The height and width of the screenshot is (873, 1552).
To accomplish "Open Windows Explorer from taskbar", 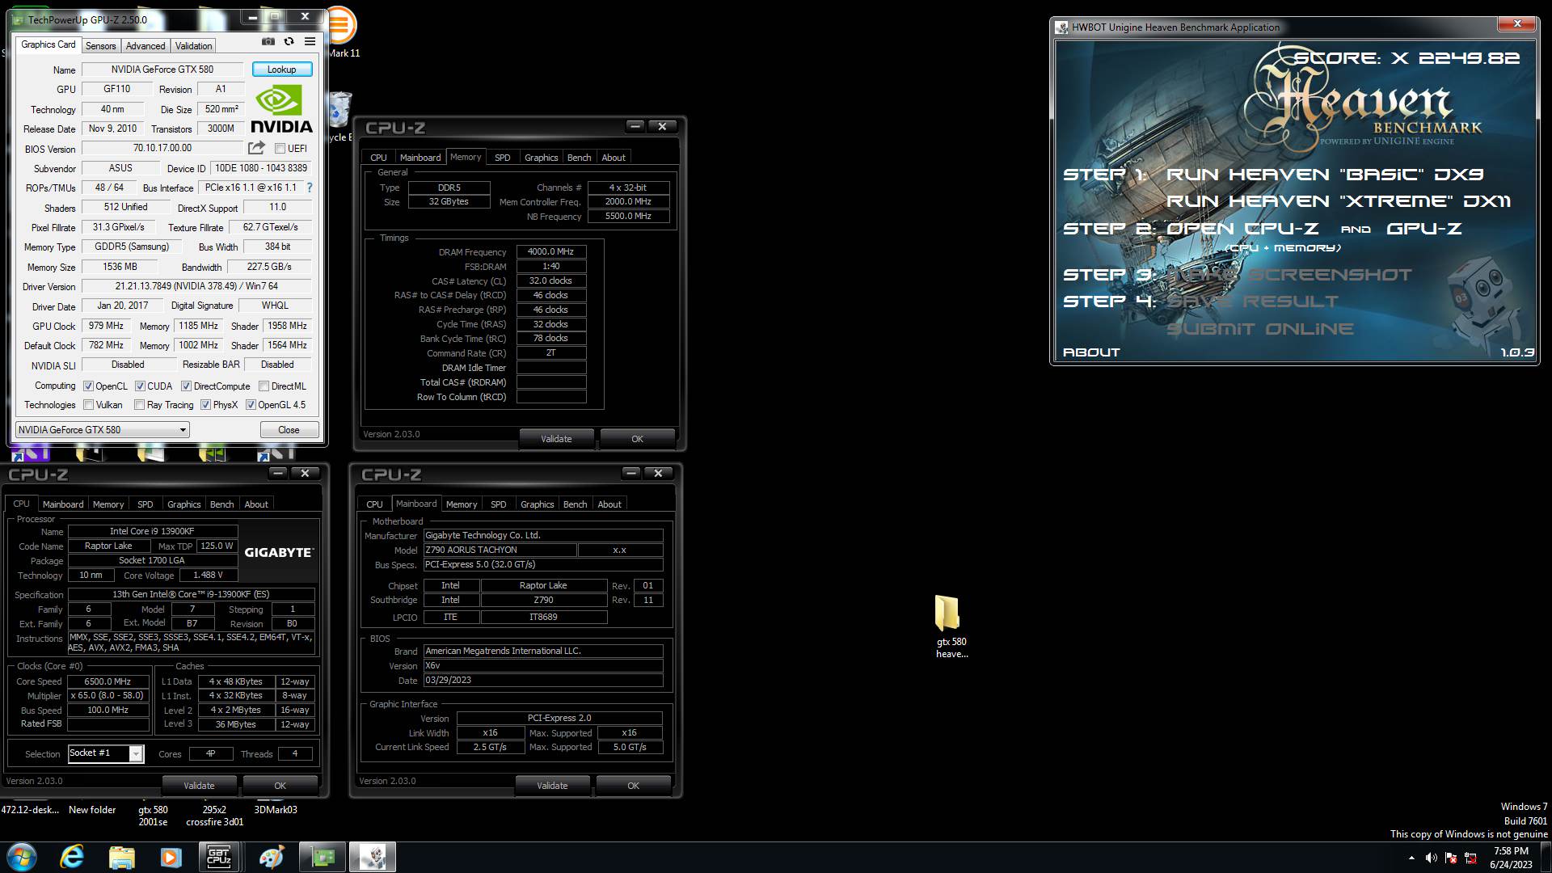I will (121, 857).
